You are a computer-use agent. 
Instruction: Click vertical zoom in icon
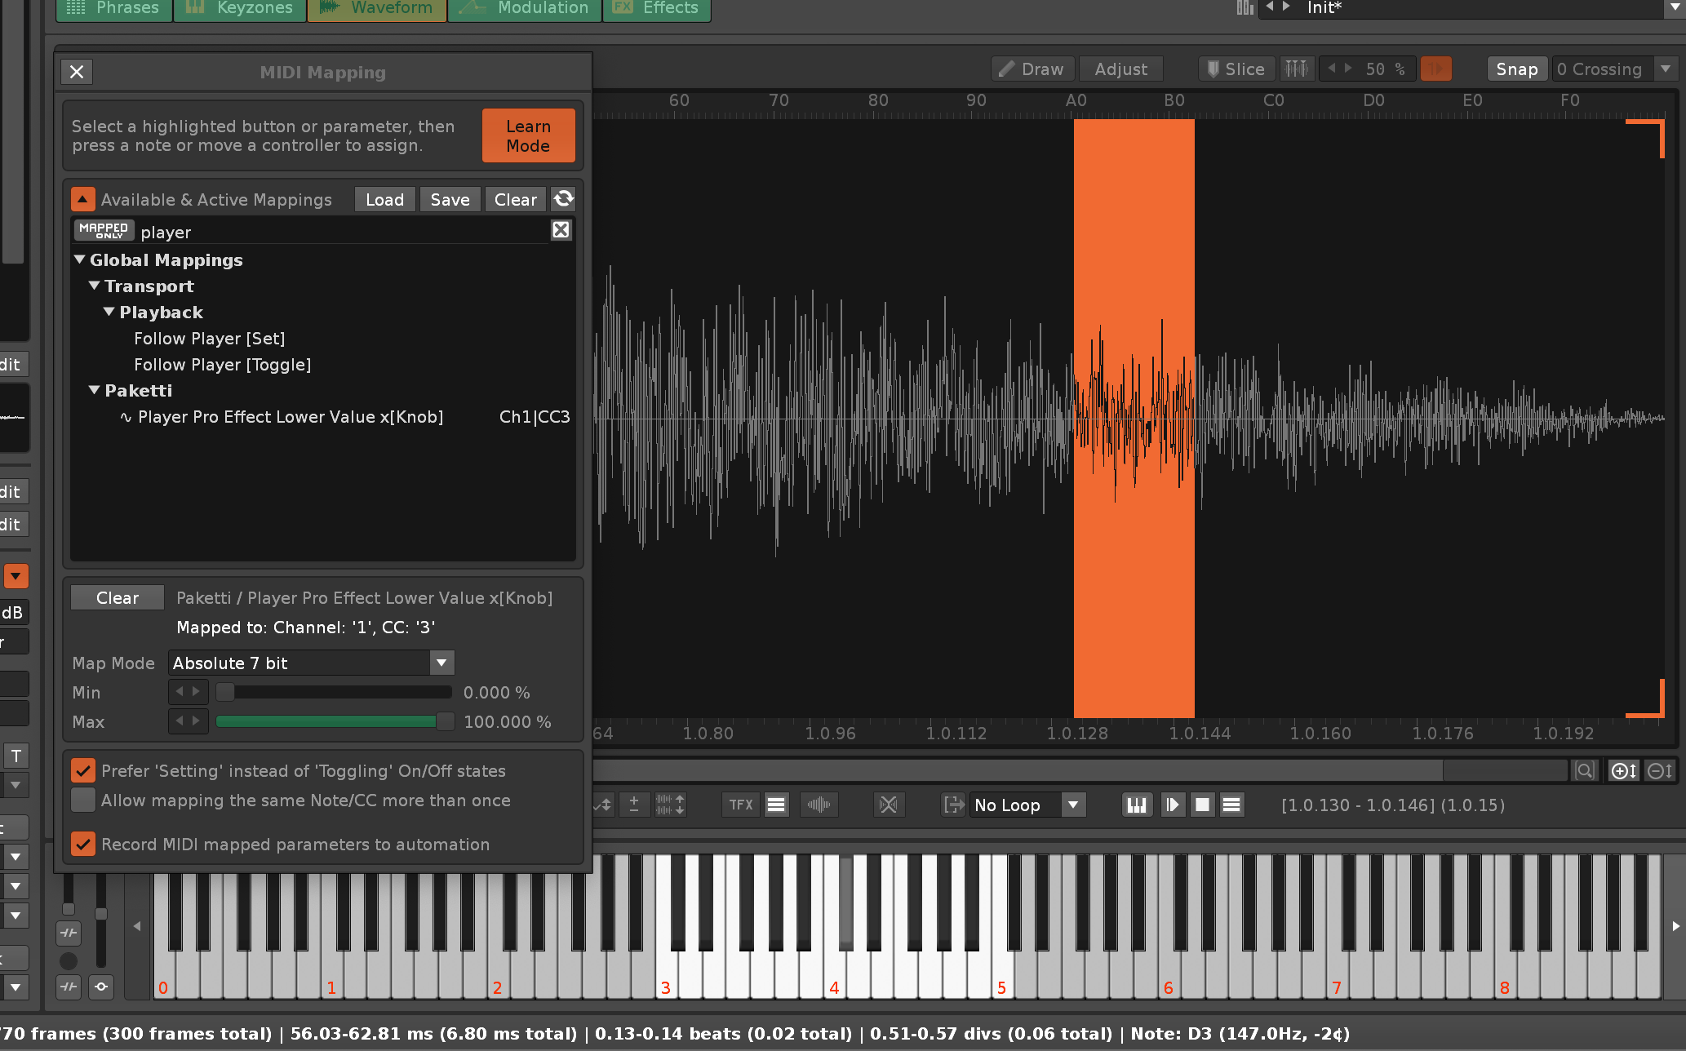click(x=1622, y=771)
